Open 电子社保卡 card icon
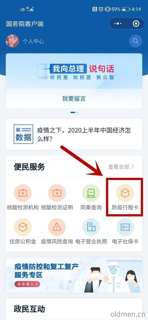Image resolution: width=148 pixels, height=320 pixels. click(125, 227)
